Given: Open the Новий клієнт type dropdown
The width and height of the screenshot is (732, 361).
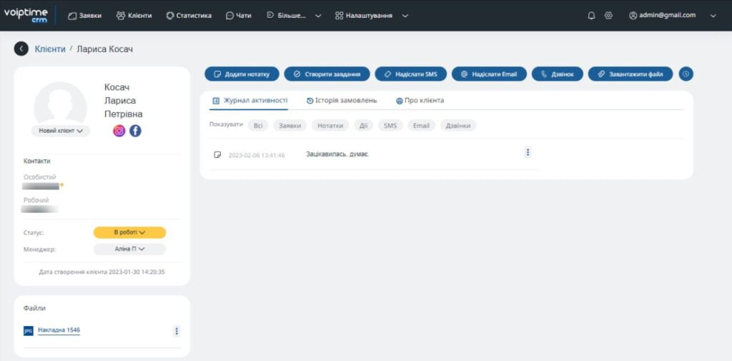Looking at the screenshot, I should coord(61,132).
